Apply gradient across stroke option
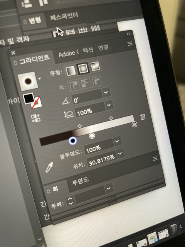The height and width of the screenshot is (247, 185). [96, 81]
